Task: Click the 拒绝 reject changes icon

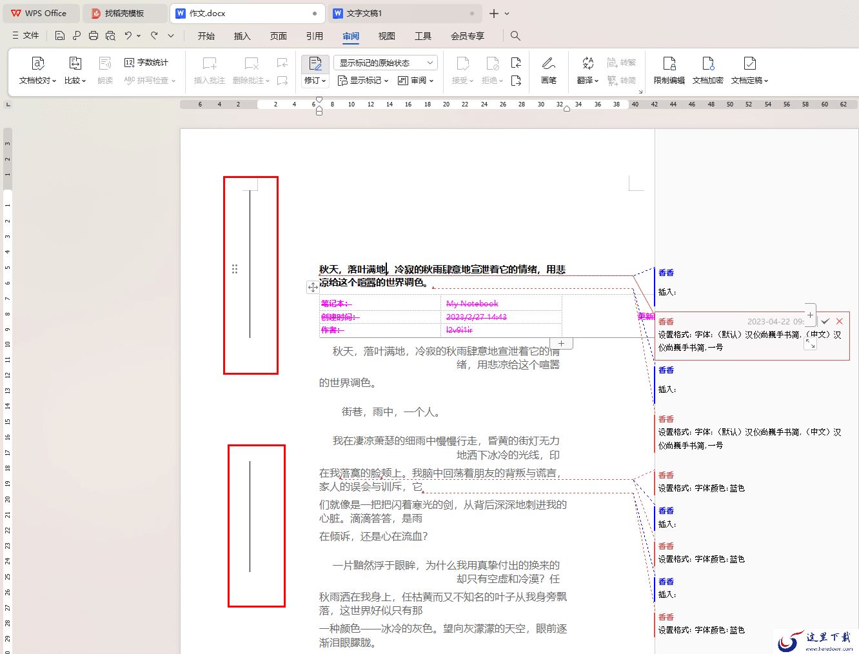Action: pyautogui.click(x=493, y=63)
